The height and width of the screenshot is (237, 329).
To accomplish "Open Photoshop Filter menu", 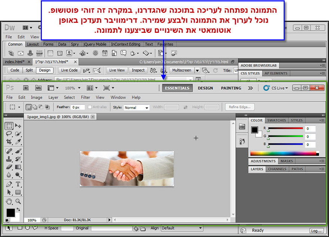I will pyautogui.click(x=85, y=97).
